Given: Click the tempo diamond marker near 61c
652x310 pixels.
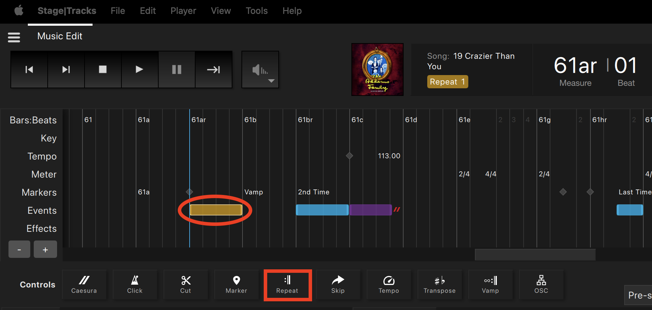Looking at the screenshot, I should click(349, 156).
